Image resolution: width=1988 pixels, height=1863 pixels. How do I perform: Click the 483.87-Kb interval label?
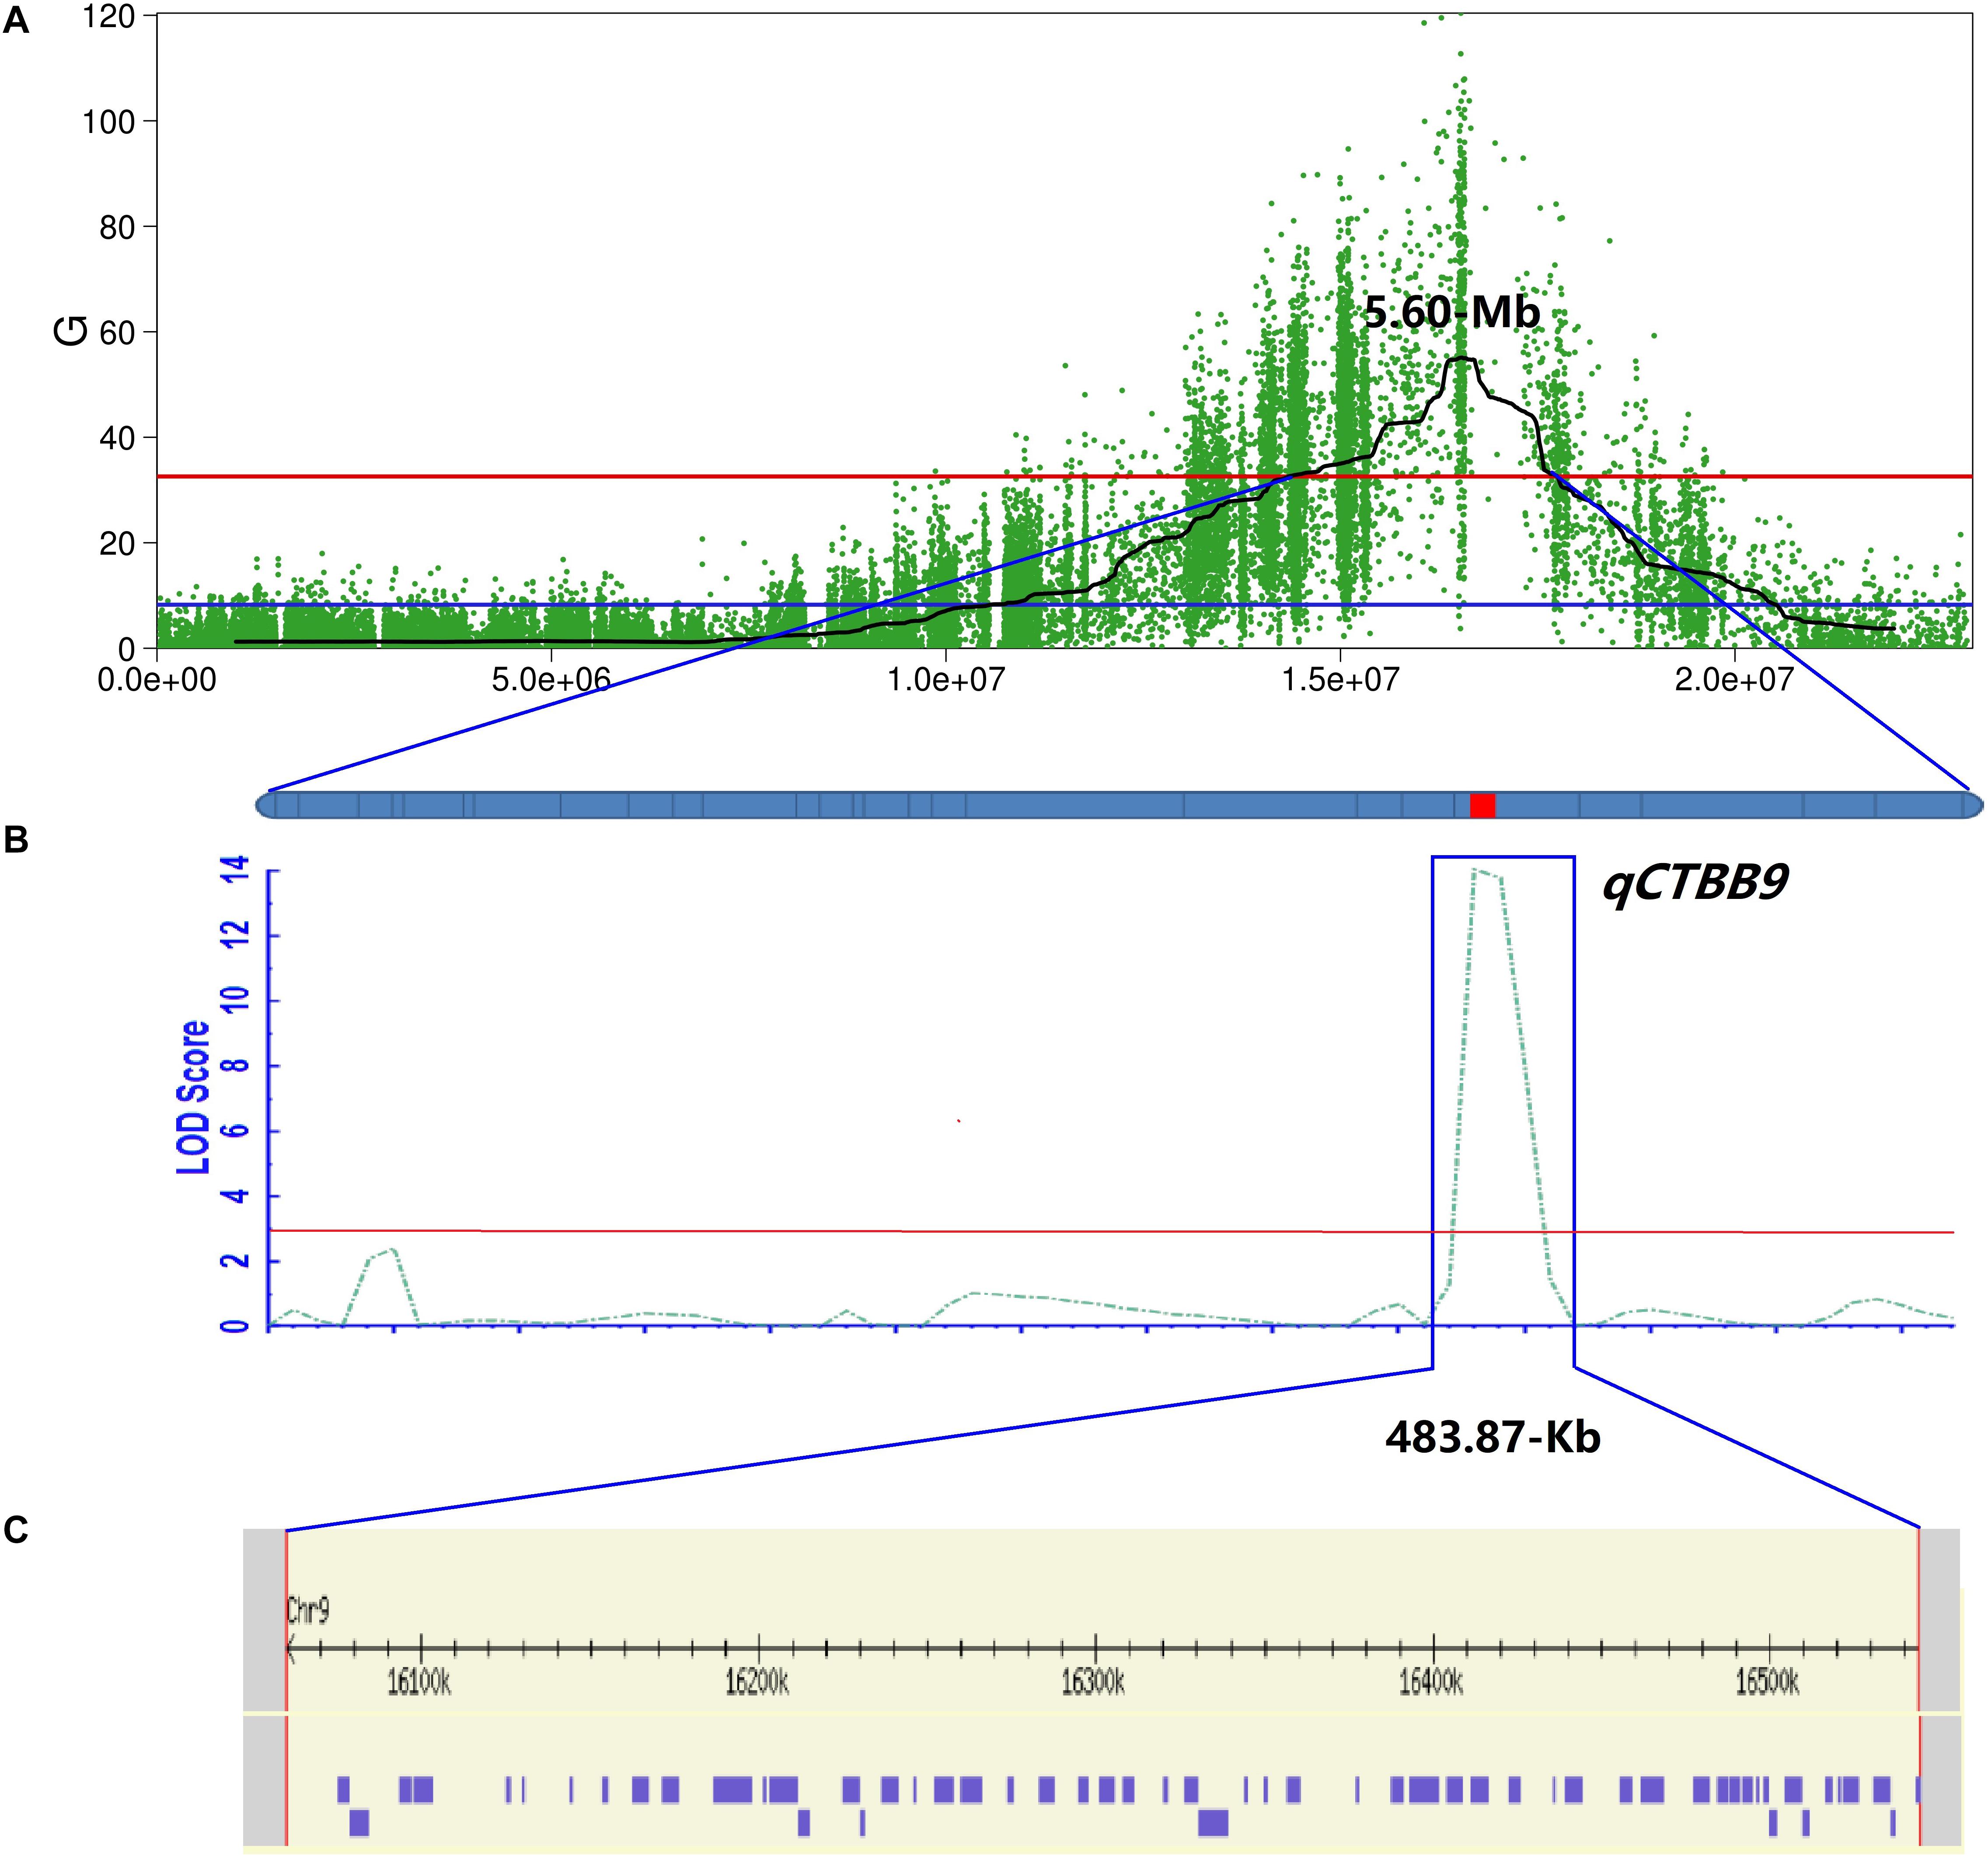pyautogui.click(x=1492, y=1438)
